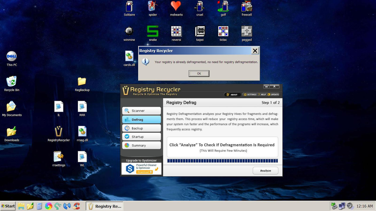This screenshot has height=211, width=376.
Task: Click Registry Re... taskbar button
Action: pos(105,206)
